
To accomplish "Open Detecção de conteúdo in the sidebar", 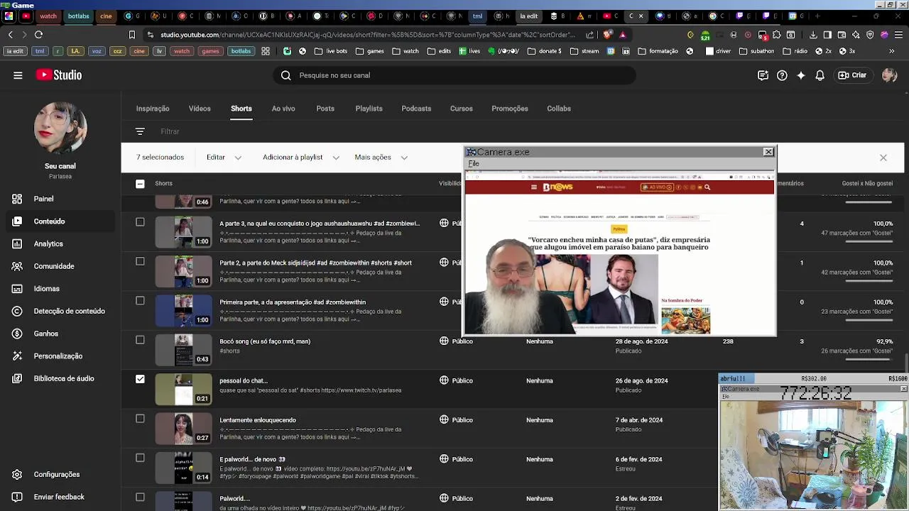I will click(60, 311).
